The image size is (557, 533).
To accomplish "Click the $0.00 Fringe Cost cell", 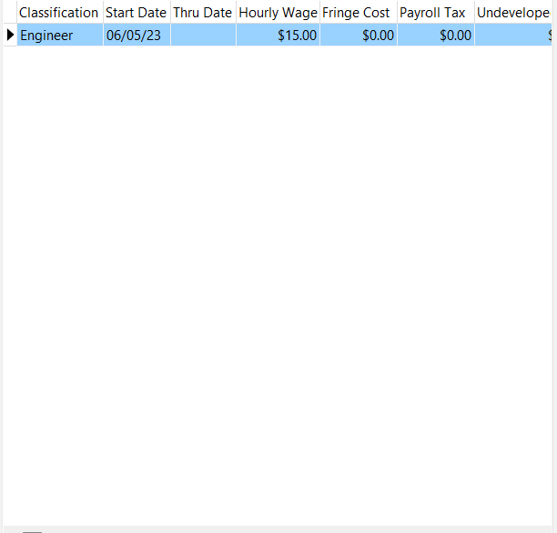I will pos(358,36).
